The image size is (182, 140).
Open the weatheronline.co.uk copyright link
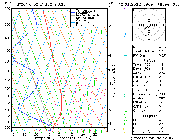[152, 138]
